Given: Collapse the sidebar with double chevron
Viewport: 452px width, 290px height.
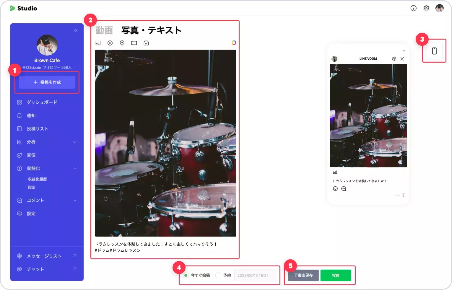Looking at the screenshot, I should [76, 30].
